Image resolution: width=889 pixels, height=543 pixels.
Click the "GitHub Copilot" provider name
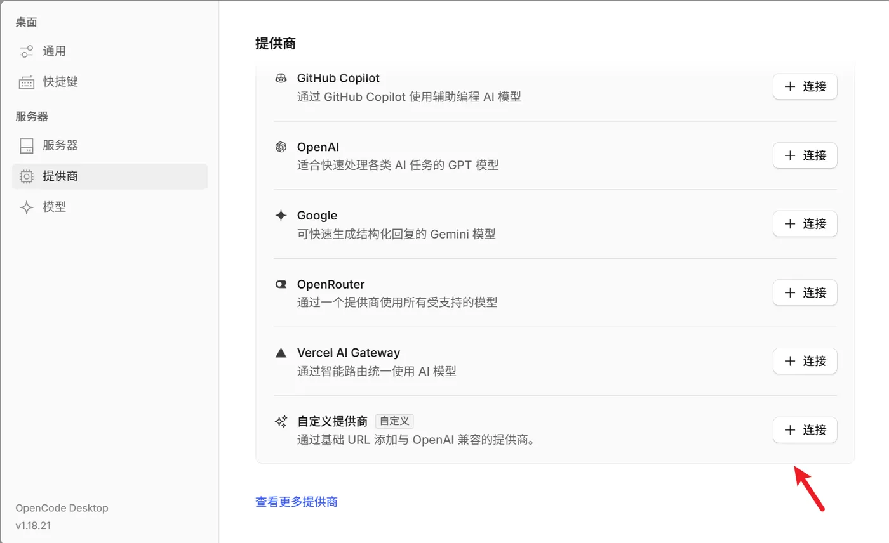(338, 78)
